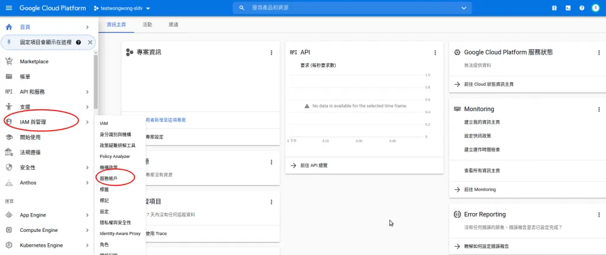
Task: Click the 設定快訊政策 link
Action: click(478, 135)
